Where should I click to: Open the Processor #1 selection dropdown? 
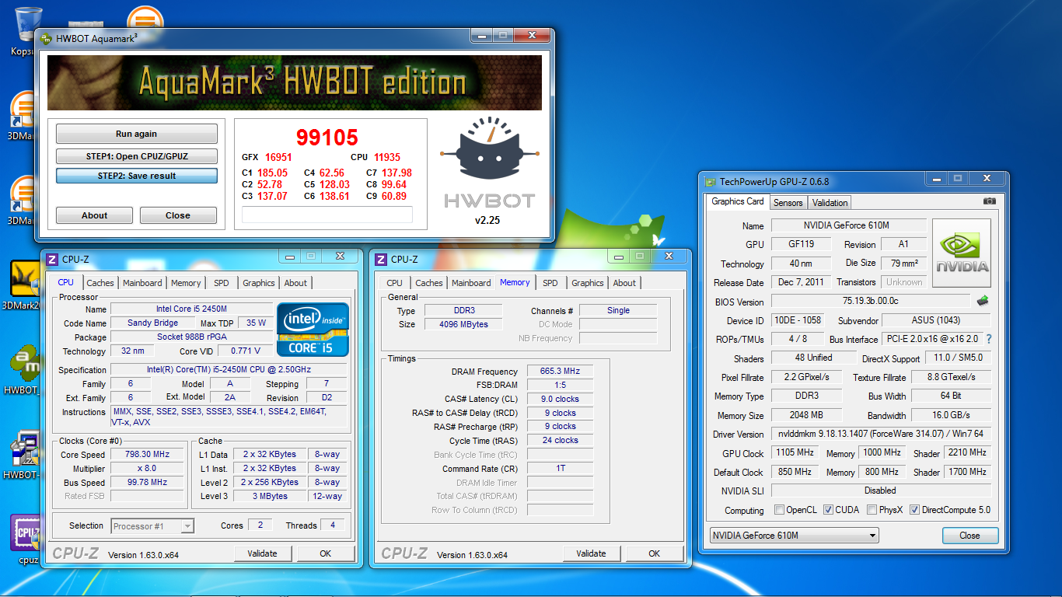tap(152, 526)
